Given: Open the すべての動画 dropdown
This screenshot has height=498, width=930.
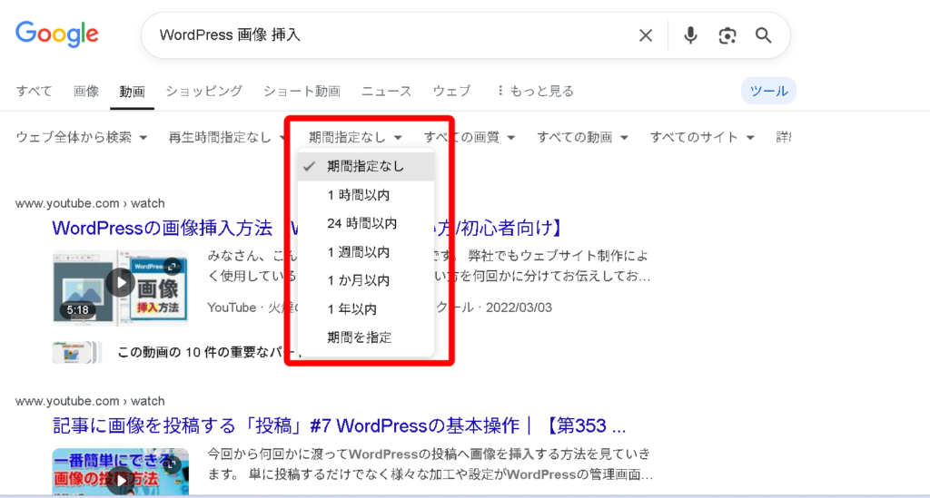Looking at the screenshot, I should click(x=582, y=137).
